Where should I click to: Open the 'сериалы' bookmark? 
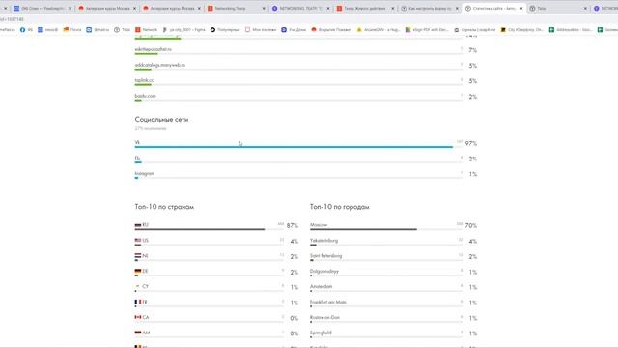(x=475, y=30)
